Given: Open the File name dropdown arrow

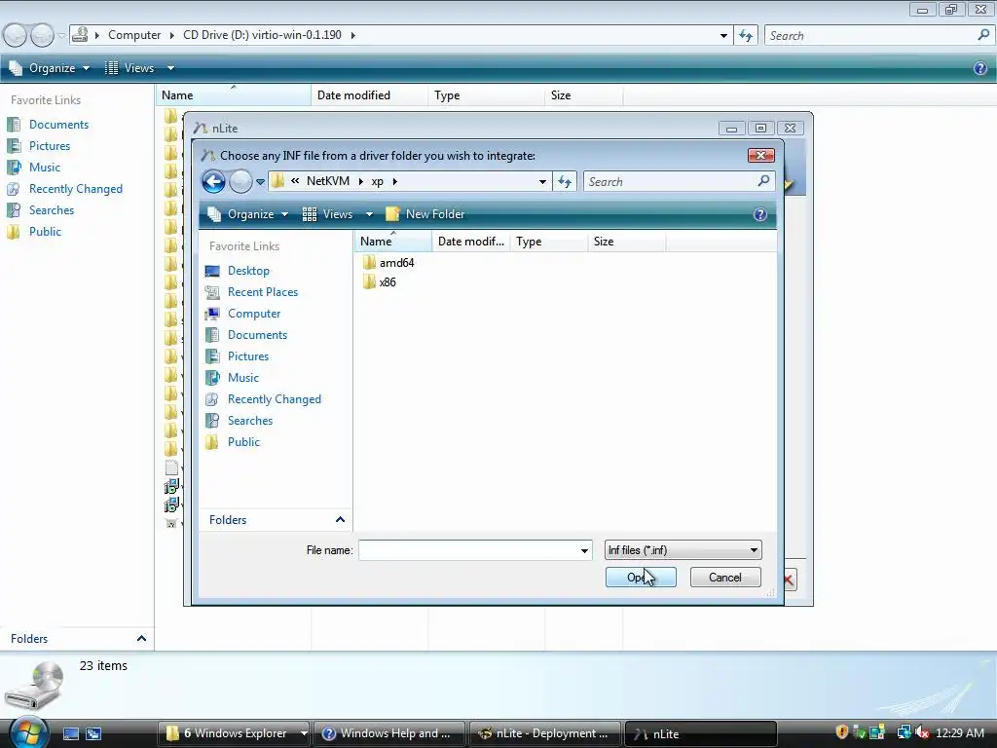Looking at the screenshot, I should tap(584, 551).
